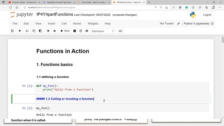The width and height of the screenshot is (224, 126).
Task: Copy selected cells icon
Action: click(34, 31)
